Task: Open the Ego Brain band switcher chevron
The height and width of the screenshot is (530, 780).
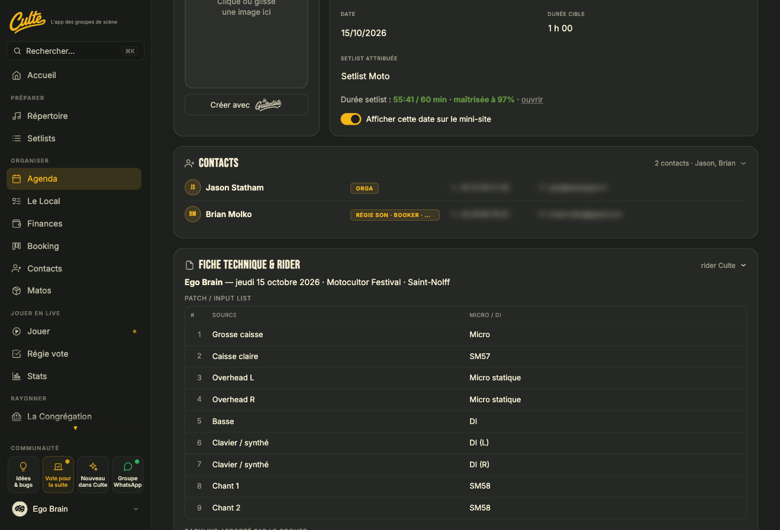Action: [x=136, y=509]
